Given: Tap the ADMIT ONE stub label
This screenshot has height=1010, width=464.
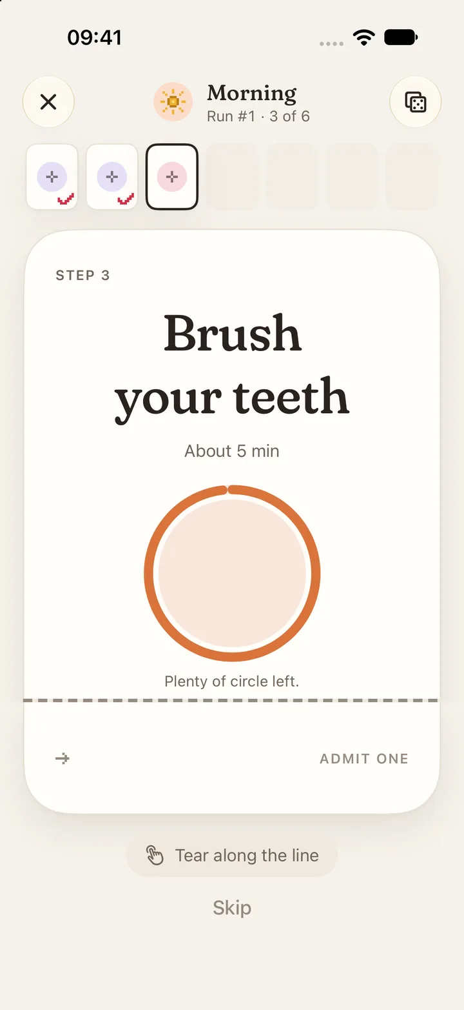Looking at the screenshot, I should coord(364,758).
